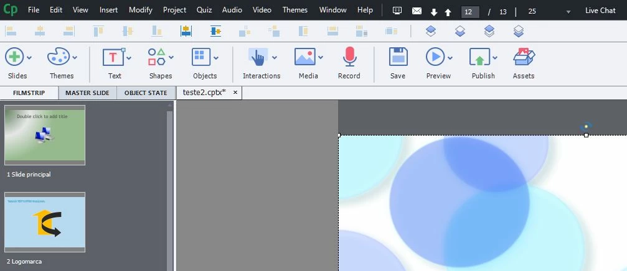Click the Distribute Horizontally icon
This screenshot has height=271, width=627.
(x=244, y=30)
